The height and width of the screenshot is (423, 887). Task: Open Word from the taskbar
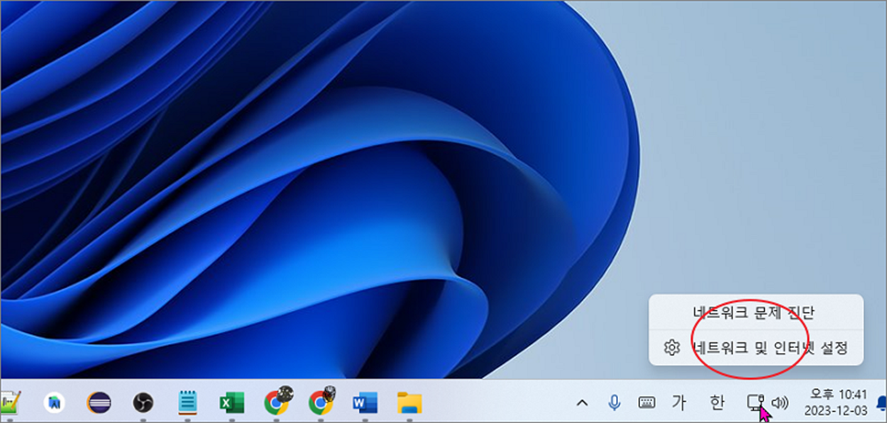point(365,403)
